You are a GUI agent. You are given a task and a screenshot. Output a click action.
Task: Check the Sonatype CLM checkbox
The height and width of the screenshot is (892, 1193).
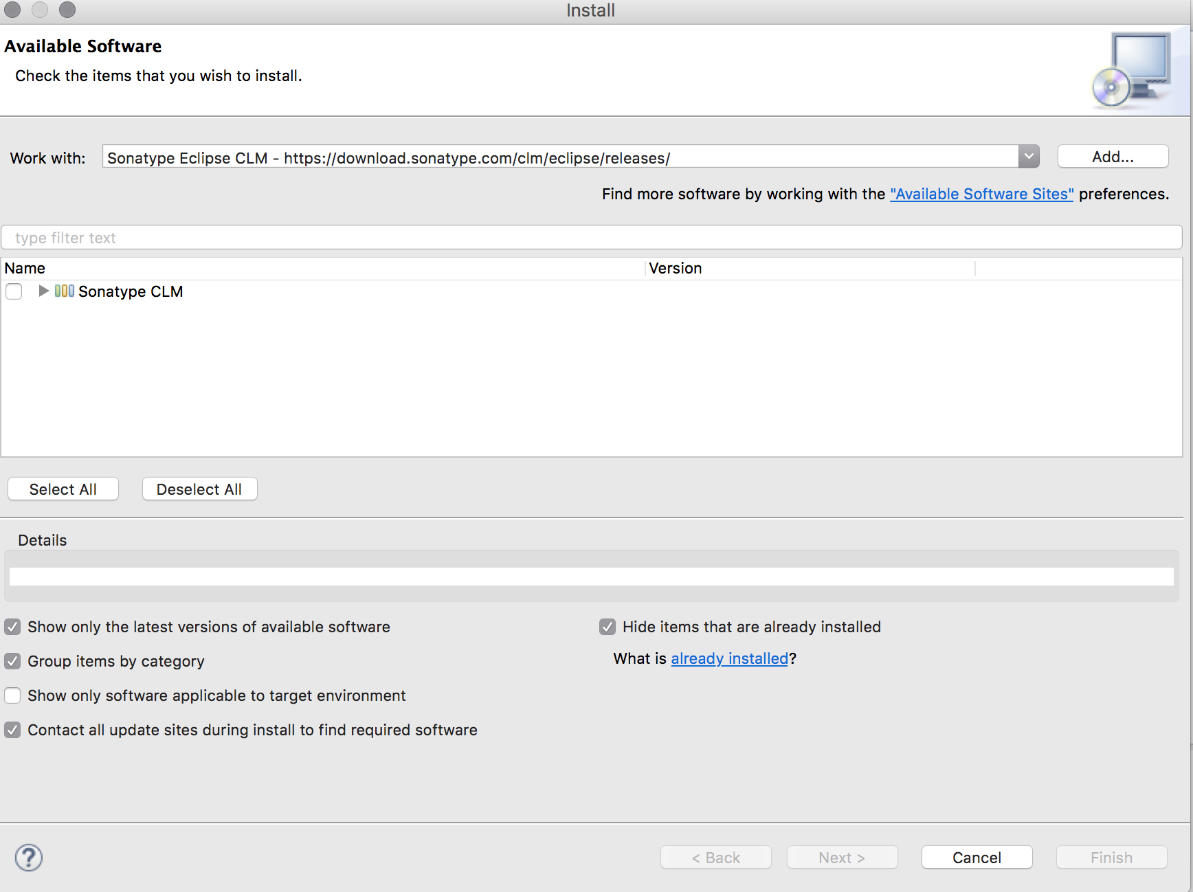[x=14, y=291]
